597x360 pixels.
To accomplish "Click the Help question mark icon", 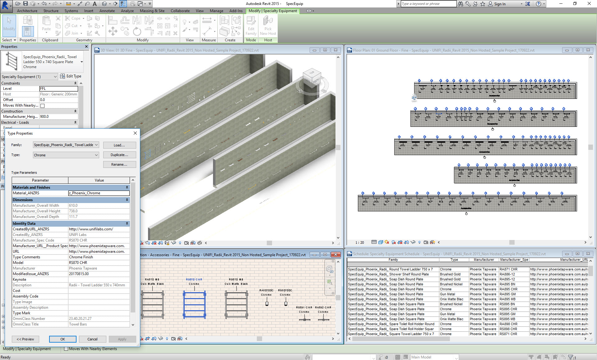I will pos(539,4).
